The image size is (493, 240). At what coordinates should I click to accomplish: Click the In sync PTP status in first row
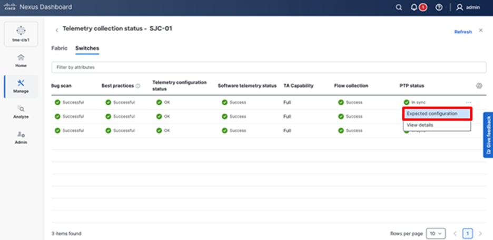pos(415,103)
